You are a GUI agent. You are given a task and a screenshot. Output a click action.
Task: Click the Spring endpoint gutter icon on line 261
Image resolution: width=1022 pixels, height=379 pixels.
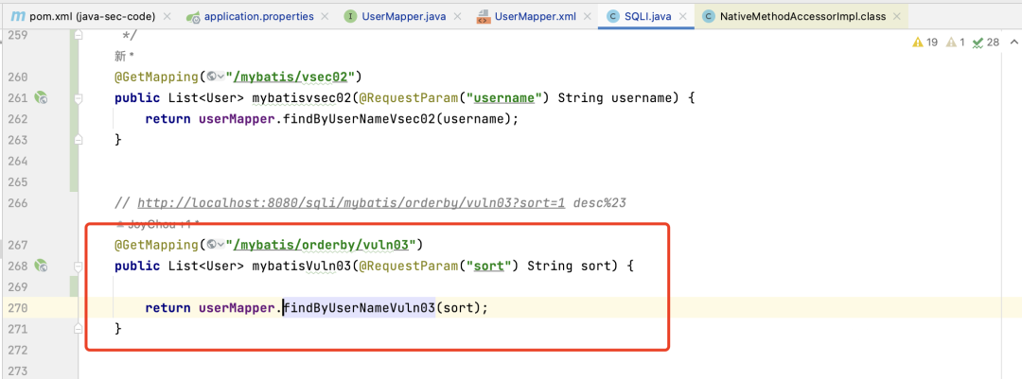point(41,98)
